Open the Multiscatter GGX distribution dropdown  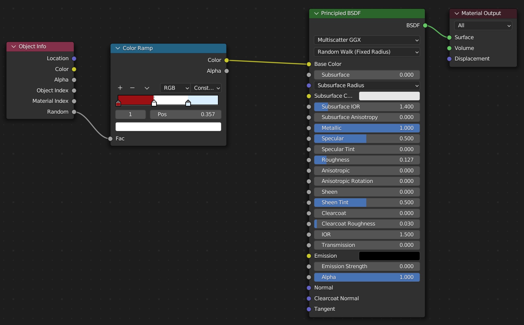click(367, 40)
